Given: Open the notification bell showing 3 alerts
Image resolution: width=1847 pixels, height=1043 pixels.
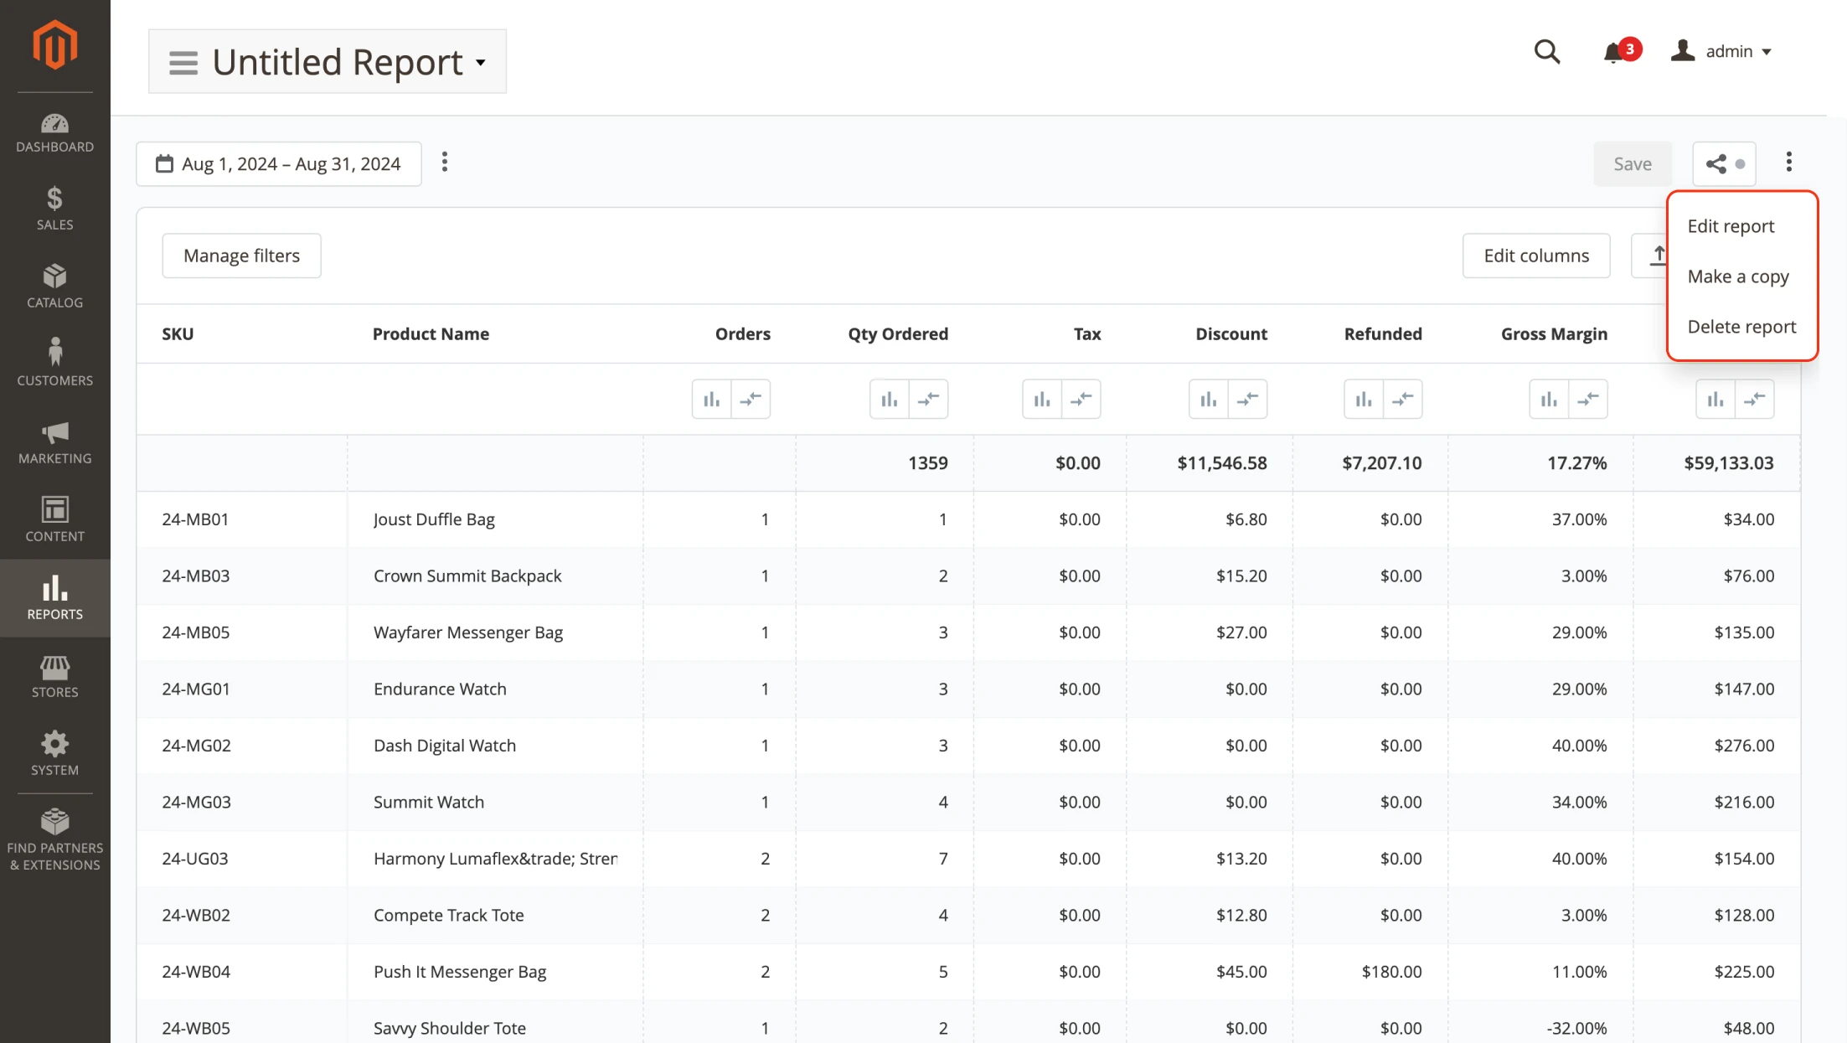Looking at the screenshot, I should point(1611,52).
